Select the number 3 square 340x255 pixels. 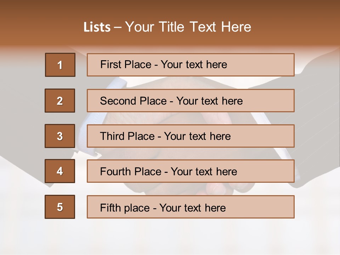60,136
